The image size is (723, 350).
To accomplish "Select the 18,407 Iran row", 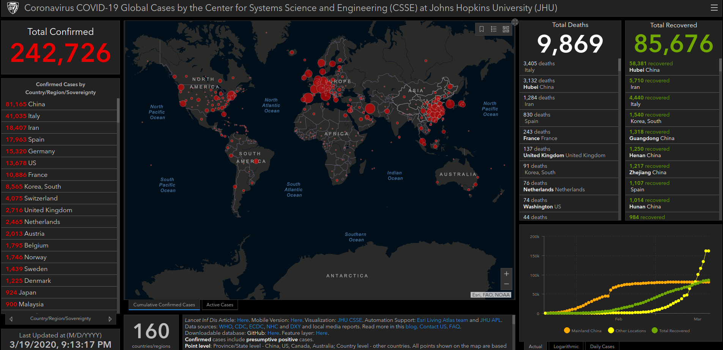I will [59, 128].
